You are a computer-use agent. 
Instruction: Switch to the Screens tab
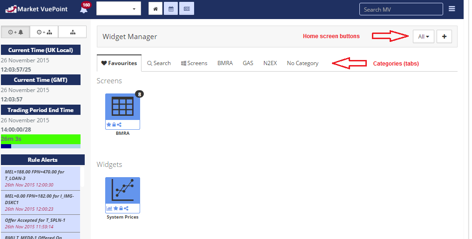click(194, 63)
